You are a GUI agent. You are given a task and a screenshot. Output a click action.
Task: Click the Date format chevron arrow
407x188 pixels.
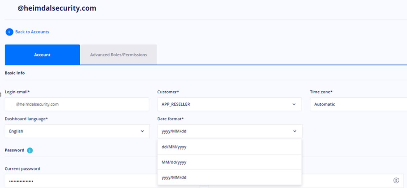click(295, 131)
